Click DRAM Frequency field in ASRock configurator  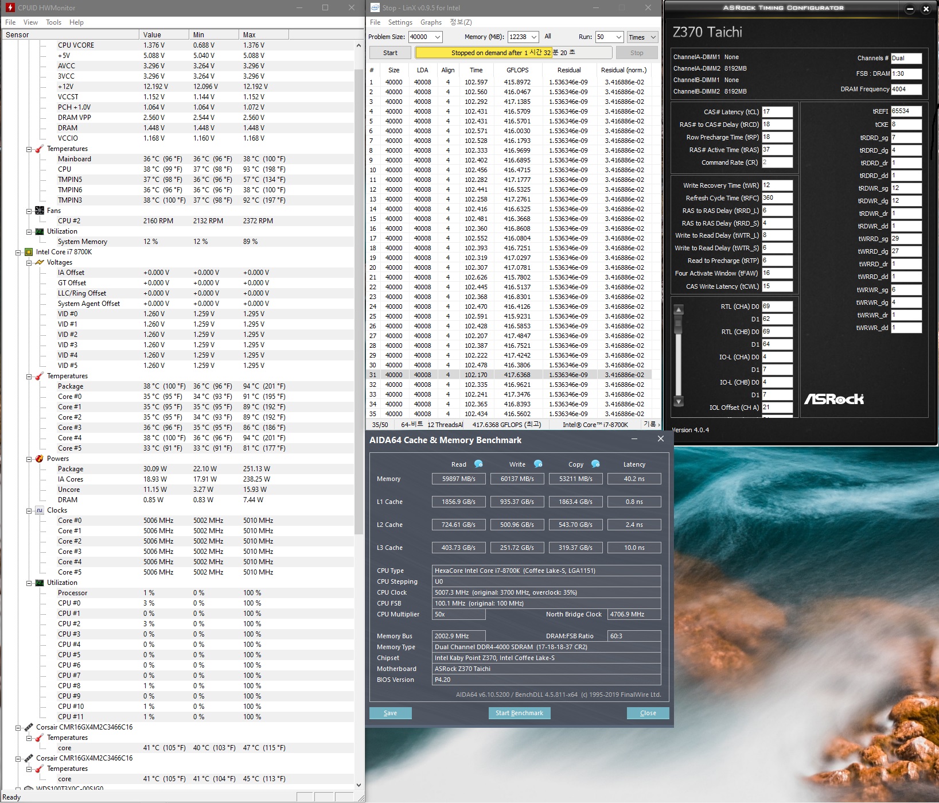coord(906,90)
